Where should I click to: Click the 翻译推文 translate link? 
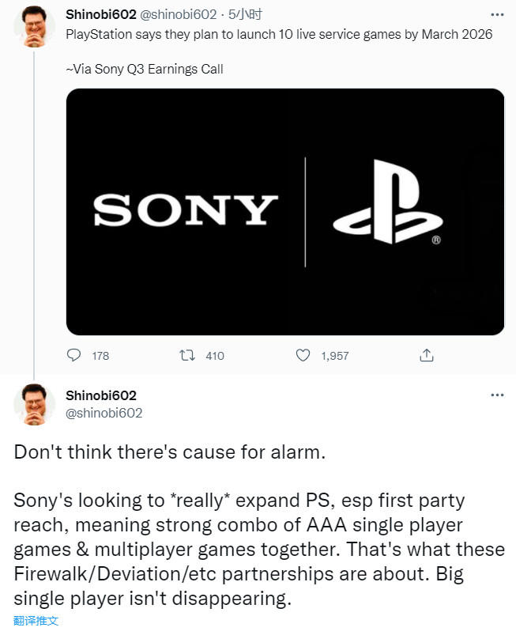coord(36,621)
